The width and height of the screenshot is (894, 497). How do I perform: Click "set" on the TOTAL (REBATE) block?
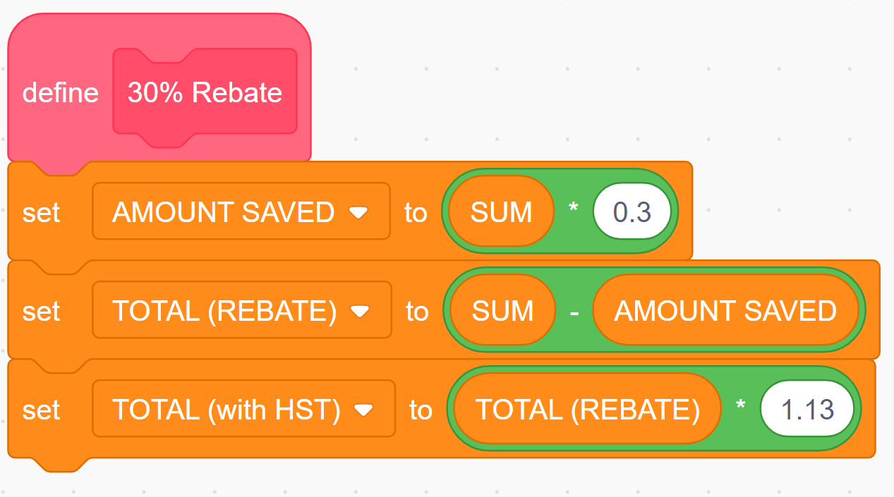41,311
